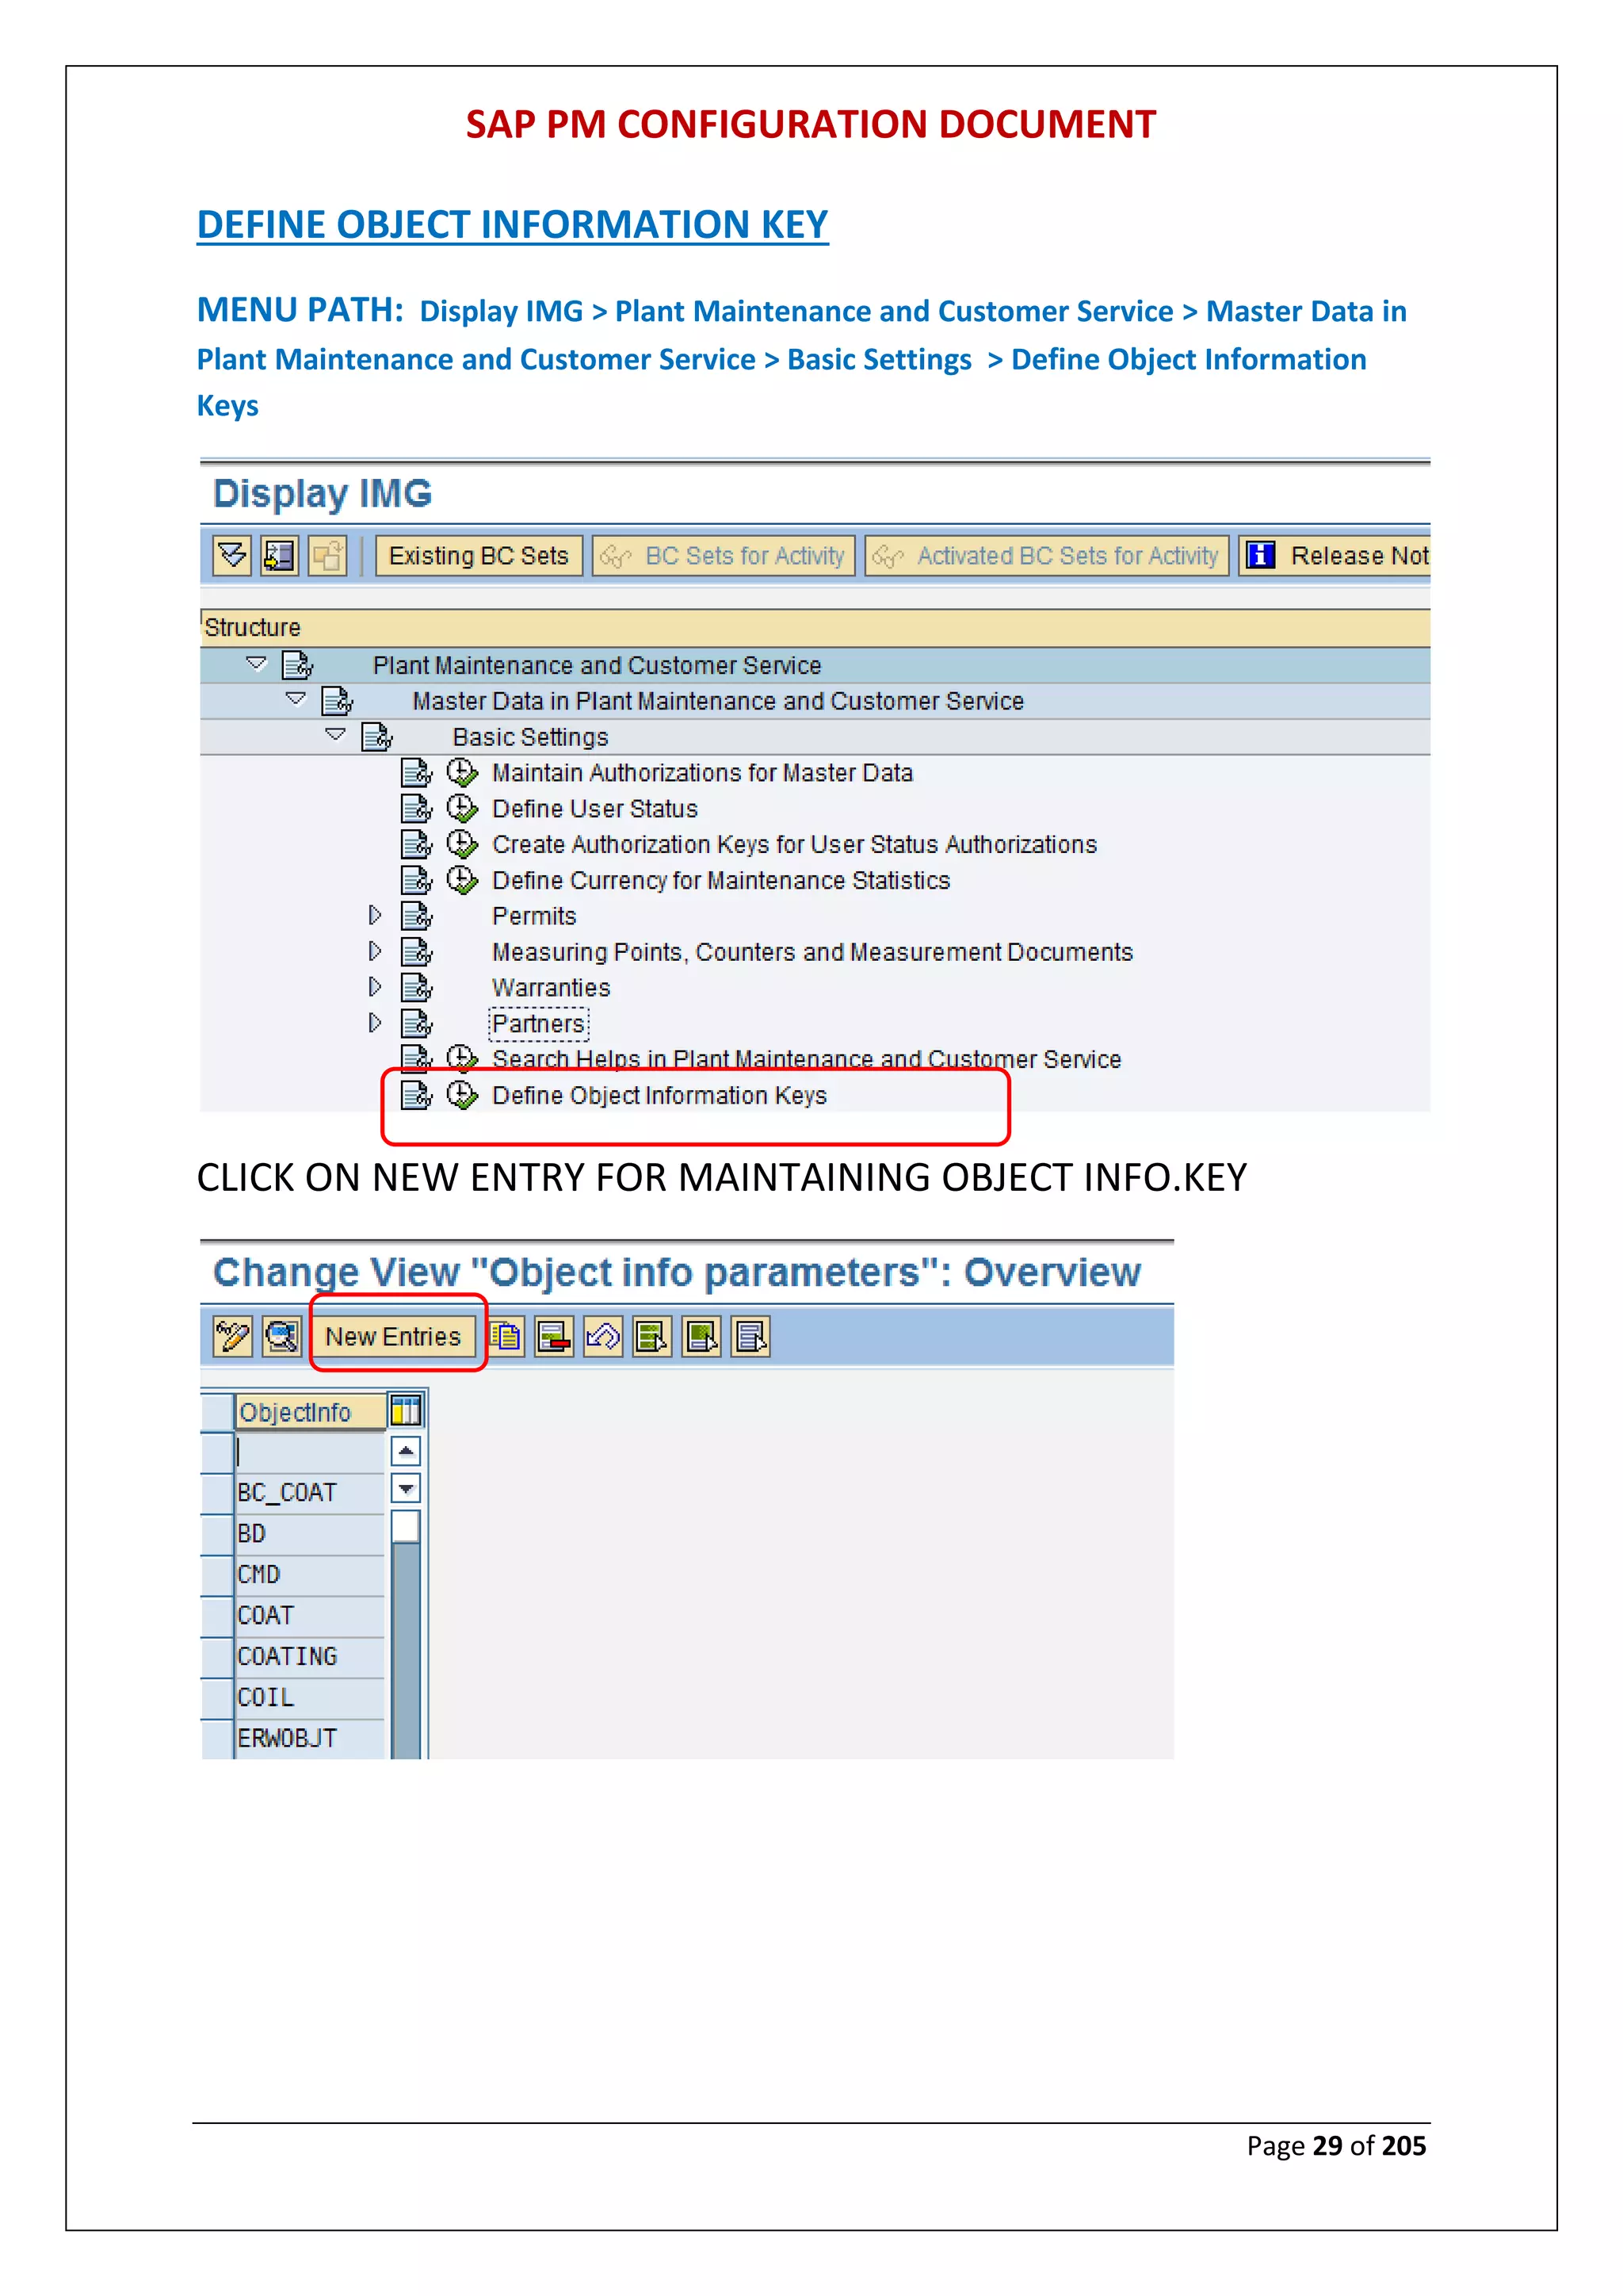This screenshot has height=2296, width=1623.
Task: Click the greyed Change Log icon in the IMG toolbar
Action: tap(328, 555)
